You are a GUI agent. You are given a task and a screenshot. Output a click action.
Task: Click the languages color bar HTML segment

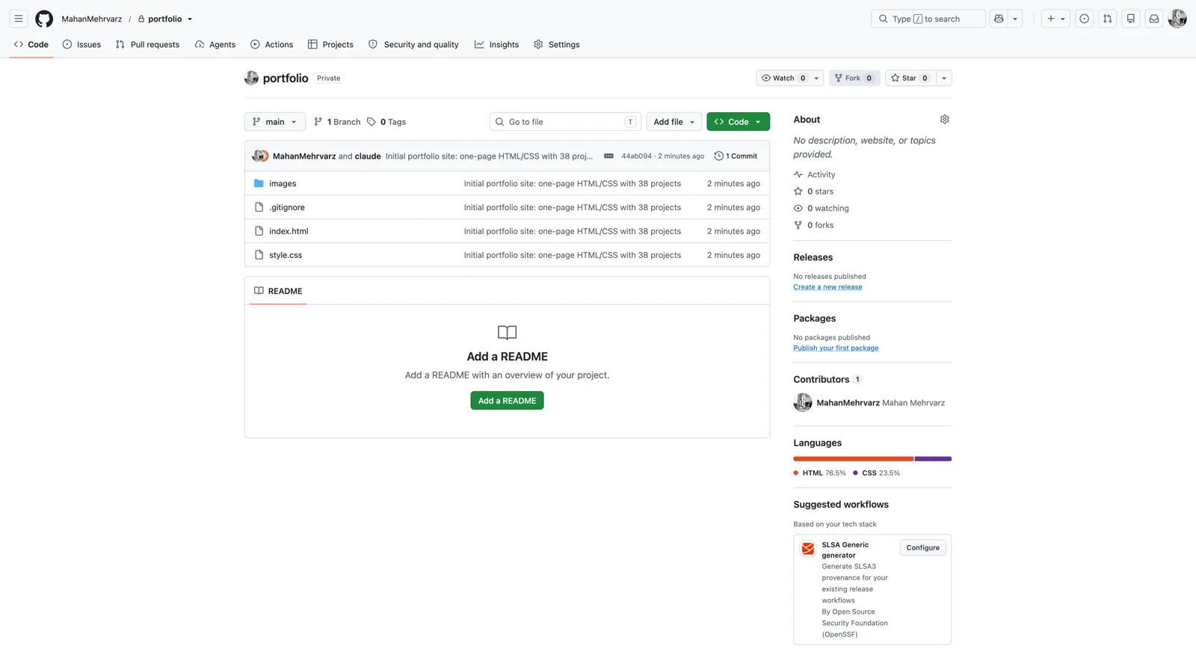click(853, 459)
